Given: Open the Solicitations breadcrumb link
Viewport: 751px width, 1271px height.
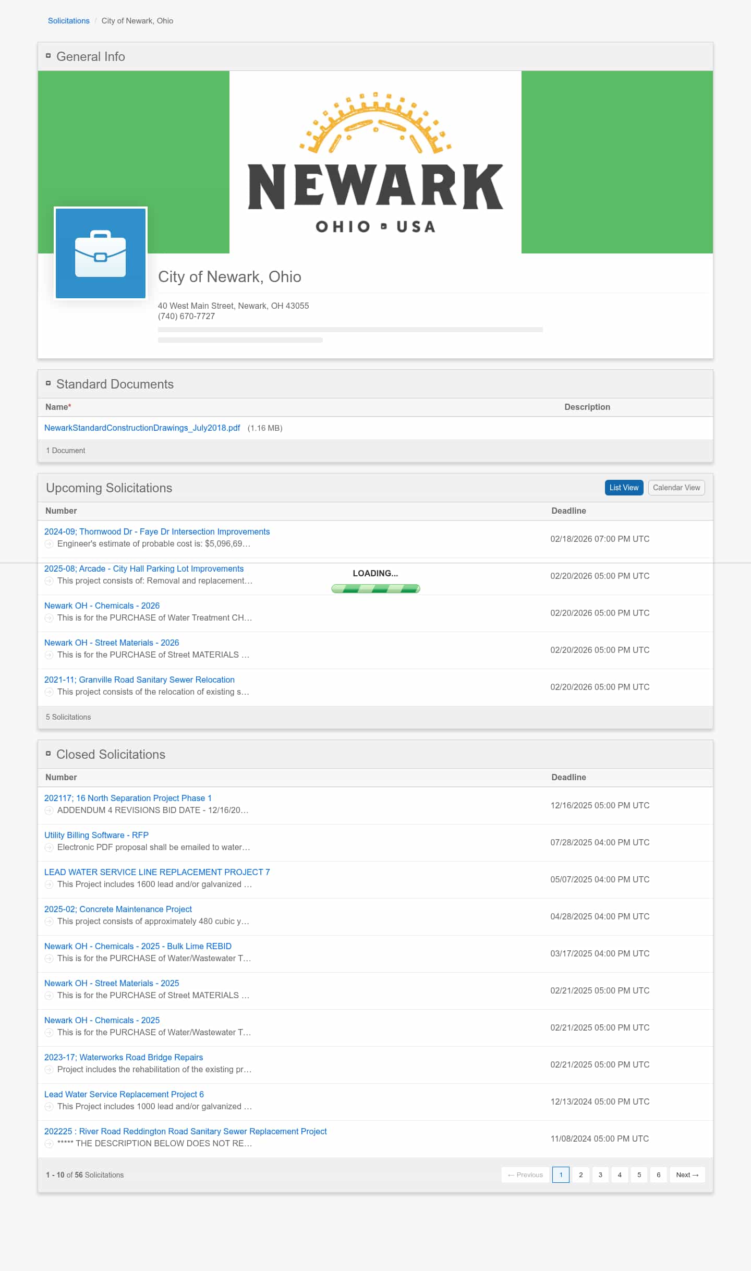Looking at the screenshot, I should pyautogui.click(x=69, y=21).
